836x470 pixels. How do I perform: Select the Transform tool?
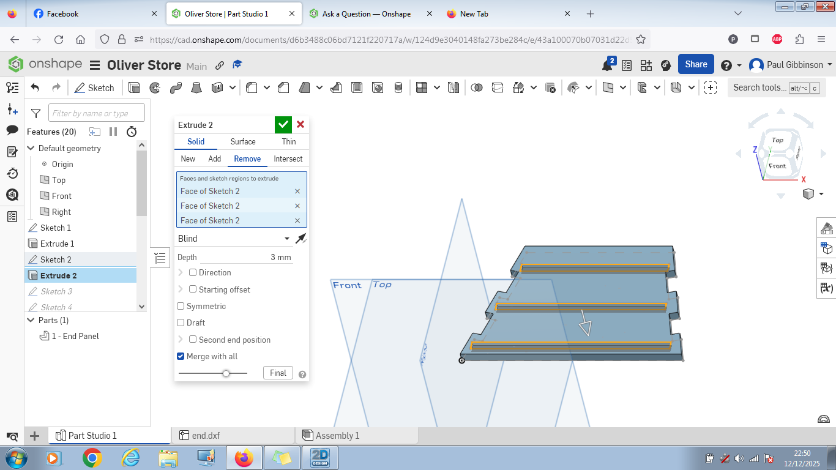pos(518,88)
